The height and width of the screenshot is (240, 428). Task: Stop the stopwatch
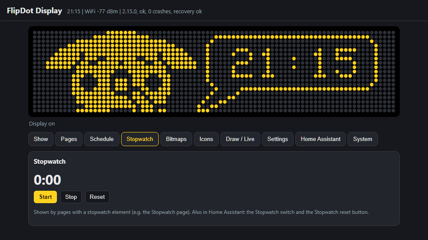(x=71, y=197)
